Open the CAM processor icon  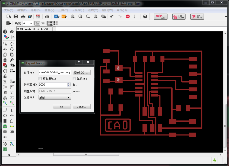tap(30, 16)
